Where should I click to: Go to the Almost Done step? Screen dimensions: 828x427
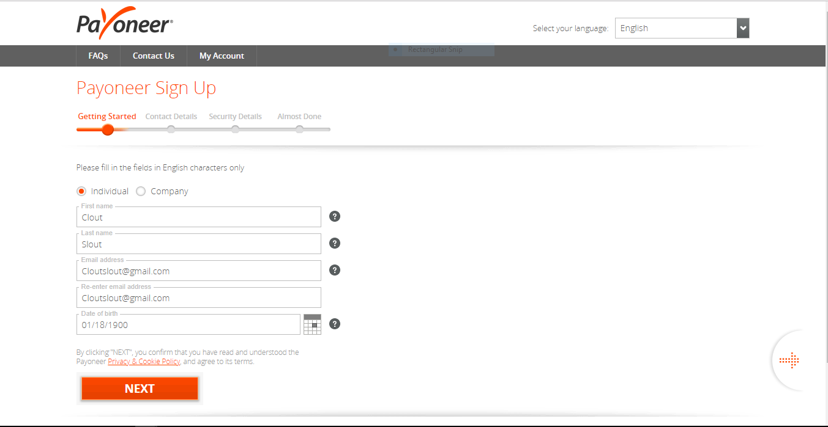tap(299, 116)
